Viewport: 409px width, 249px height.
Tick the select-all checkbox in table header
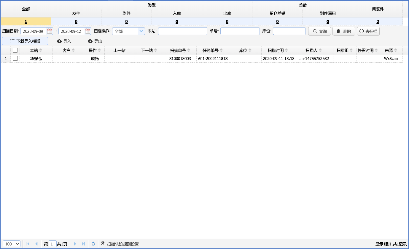(x=15, y=50)
